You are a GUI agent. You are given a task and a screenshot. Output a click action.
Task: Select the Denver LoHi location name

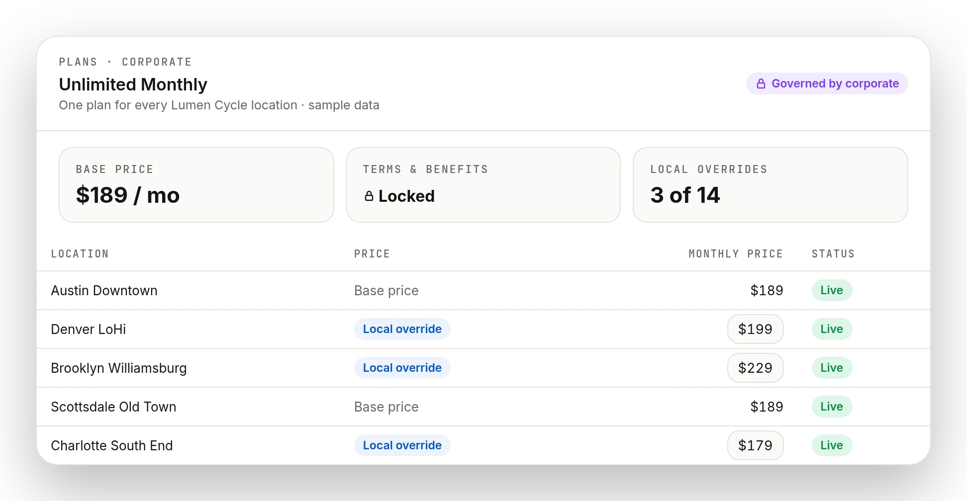click(88, 329)
